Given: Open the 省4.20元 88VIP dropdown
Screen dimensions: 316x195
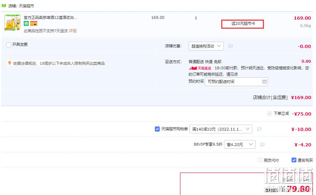Looking at the screenshot, I should (239, 145).
